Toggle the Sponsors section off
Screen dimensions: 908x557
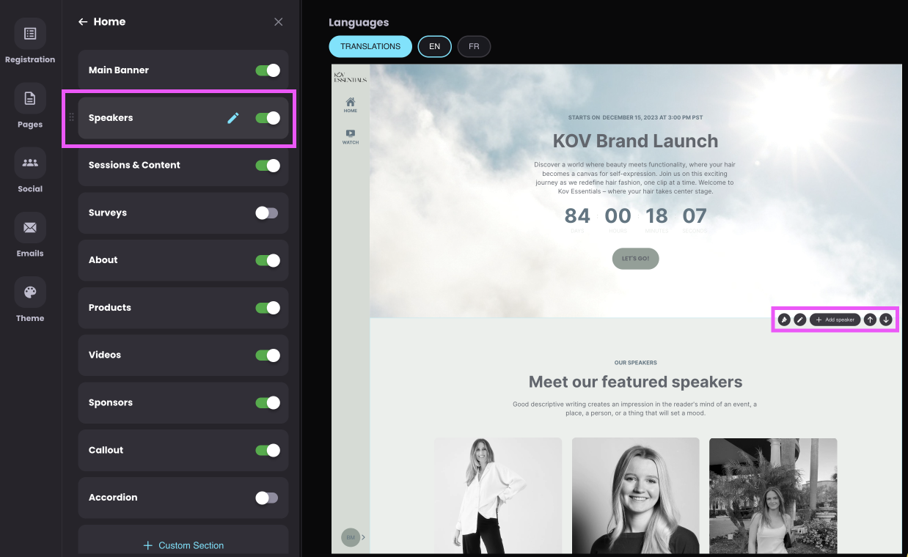pyautogui.click(x=268, y=402)
